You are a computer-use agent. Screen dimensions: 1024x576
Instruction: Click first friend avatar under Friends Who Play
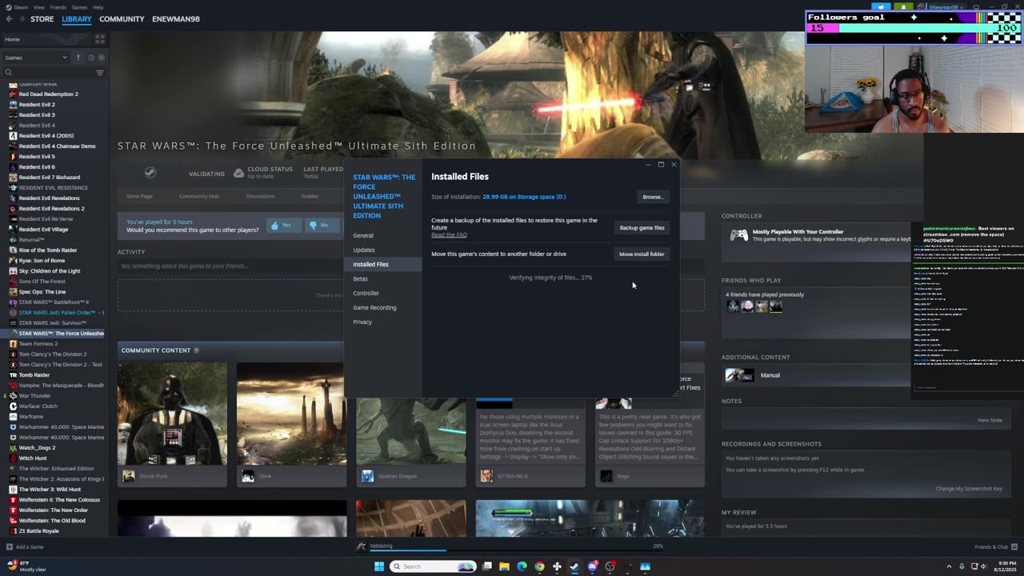733,306
